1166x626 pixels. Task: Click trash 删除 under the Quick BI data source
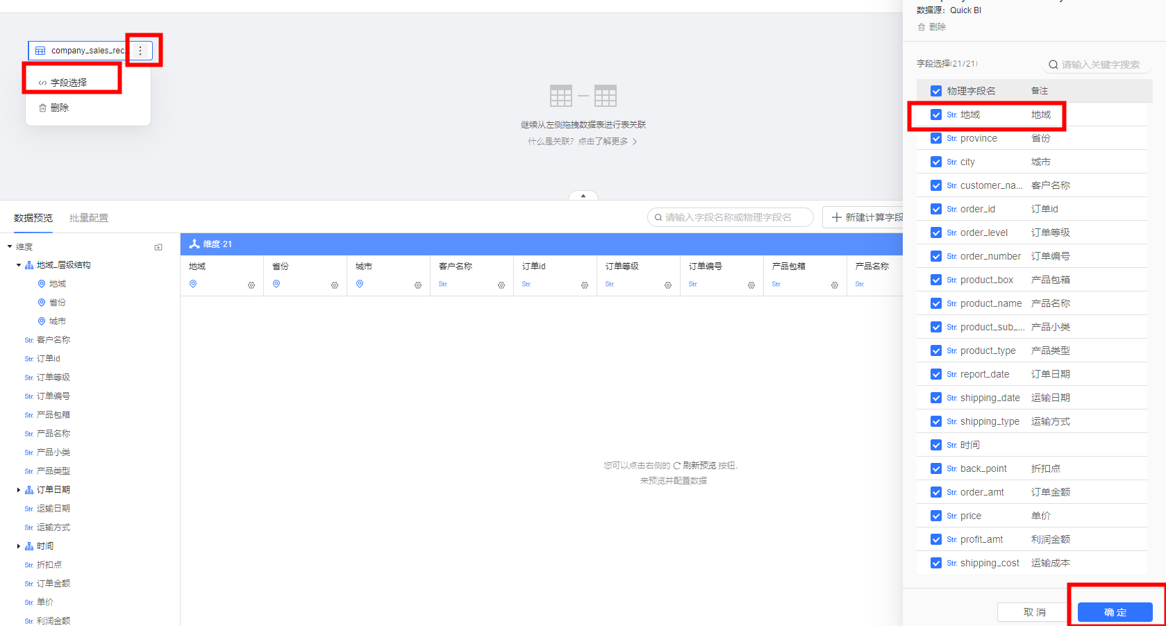point(932,27)
